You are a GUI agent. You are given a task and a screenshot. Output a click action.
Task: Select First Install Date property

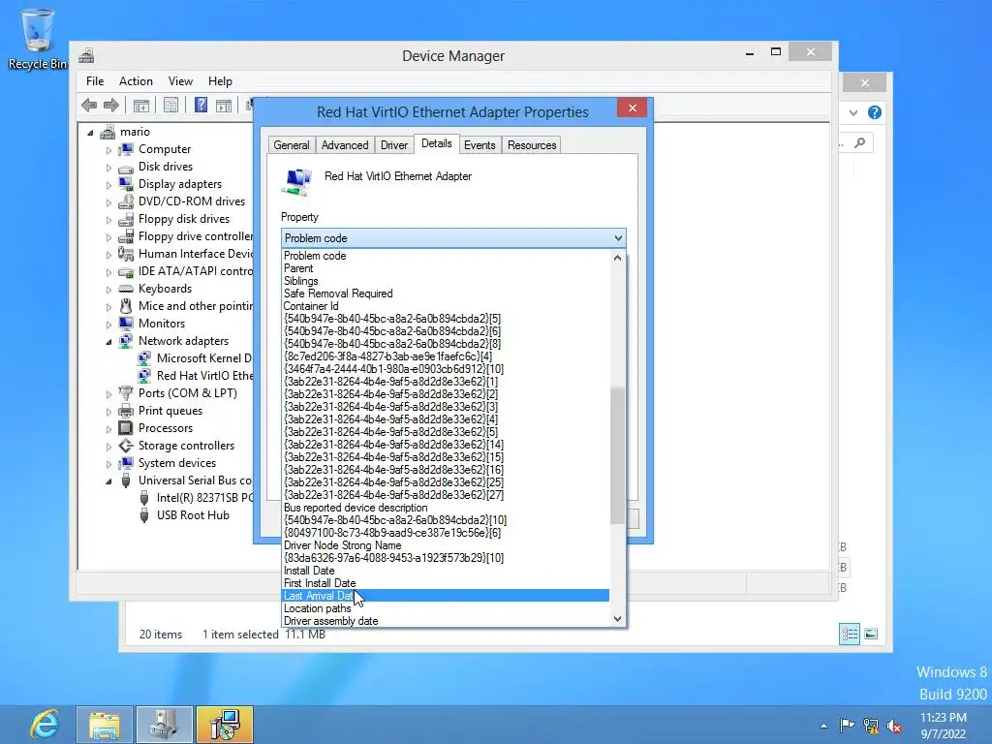[x=446, y=582]
